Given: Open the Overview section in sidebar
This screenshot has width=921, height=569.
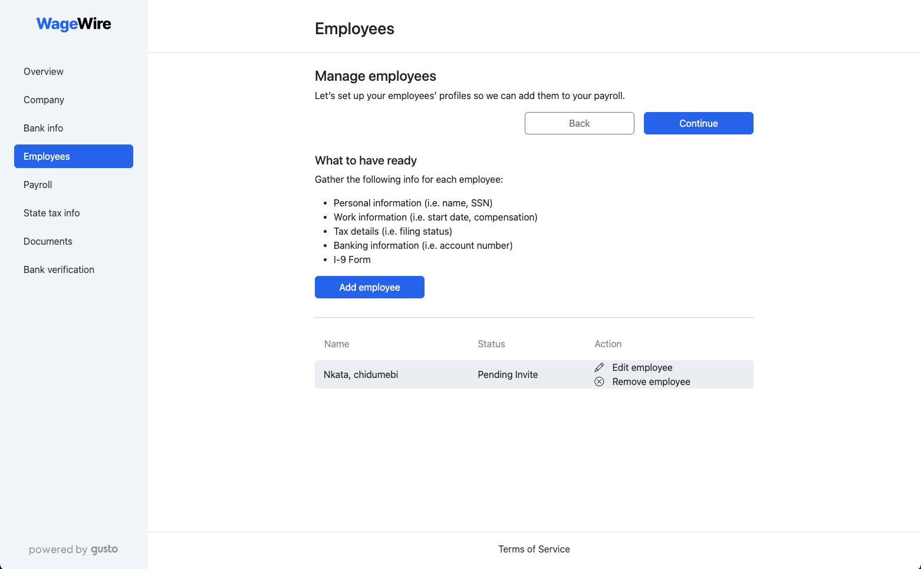Looking at the screenshot, I should point(74,71).
